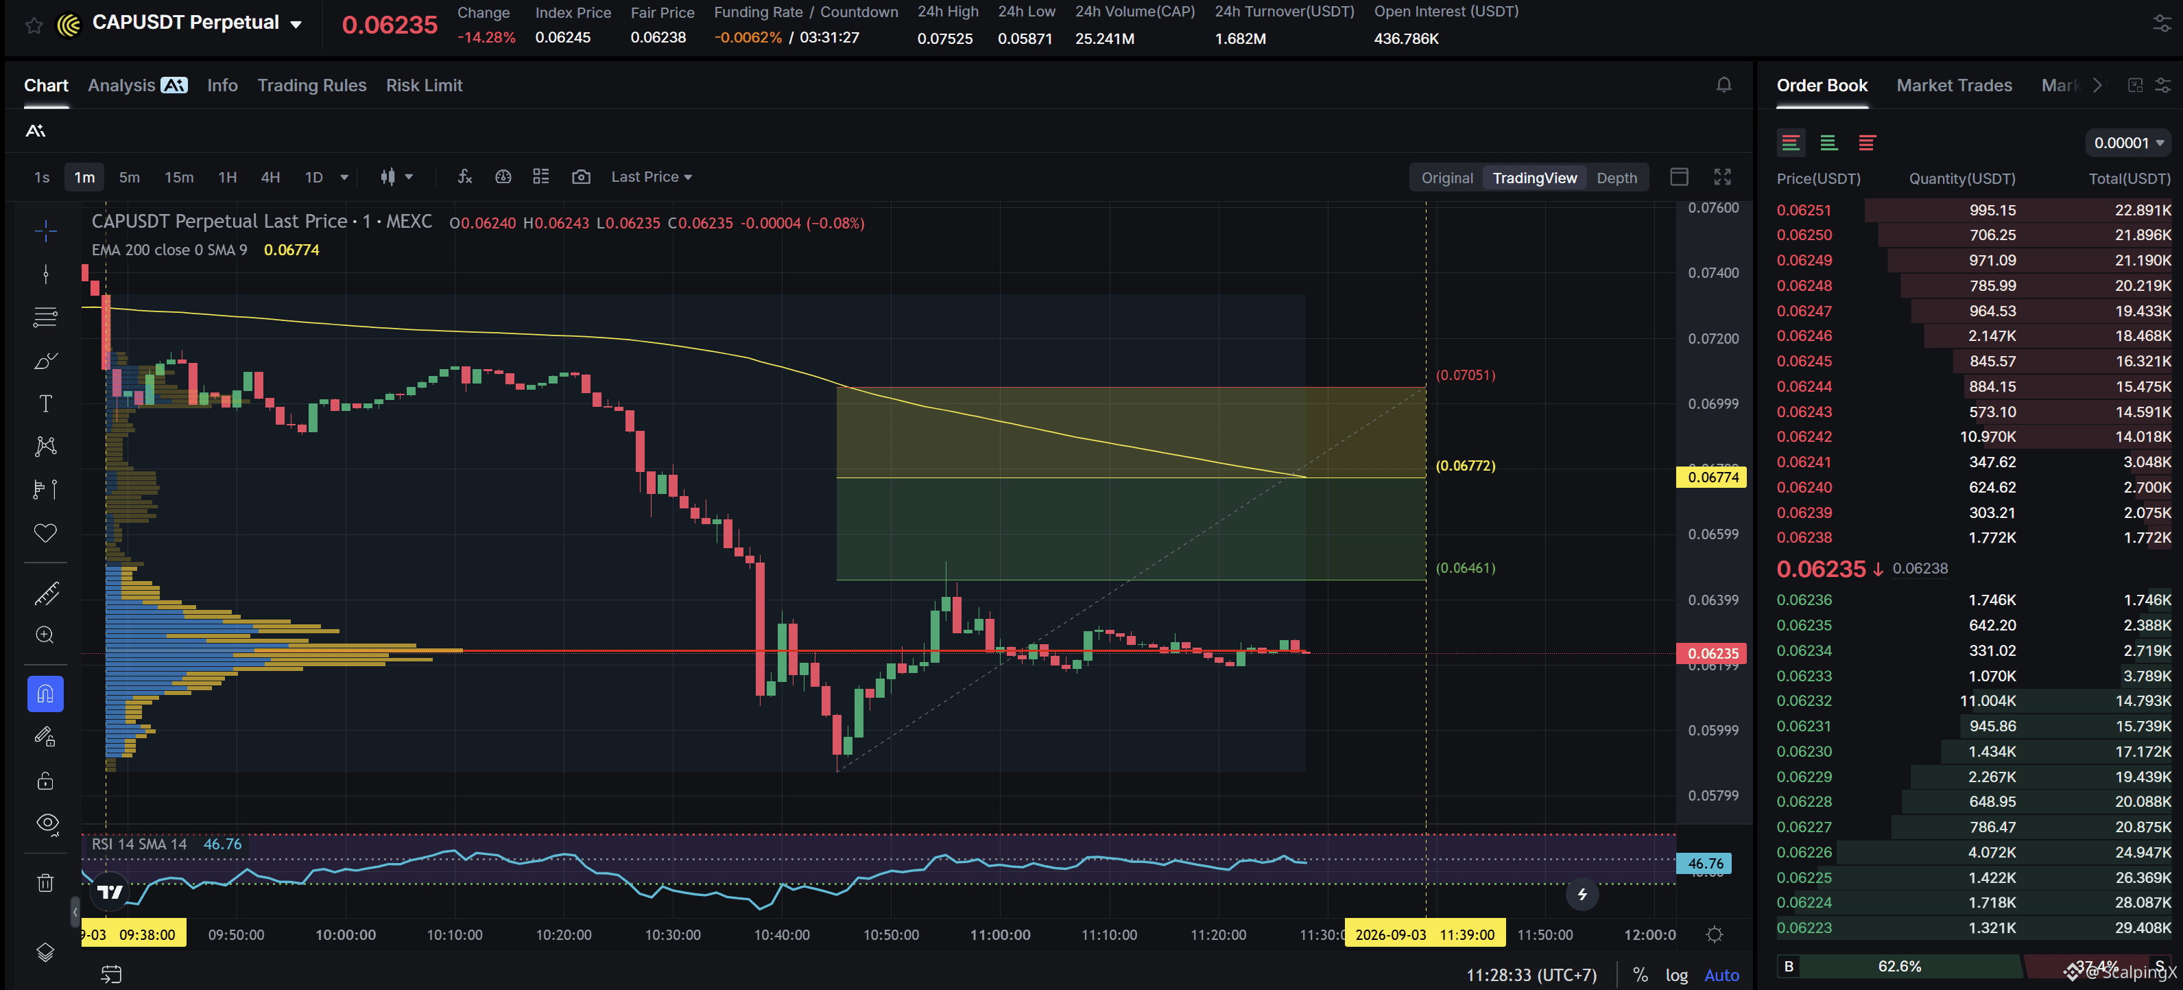Activate the ruler measure tool
This screenshot has height=990, width=2183.
pos(46,593)
